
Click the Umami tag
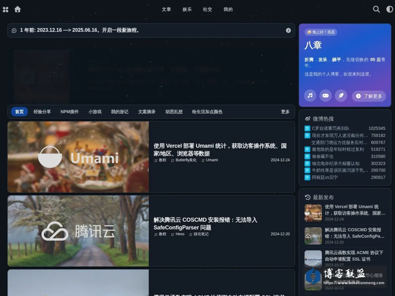pos(210,160)
